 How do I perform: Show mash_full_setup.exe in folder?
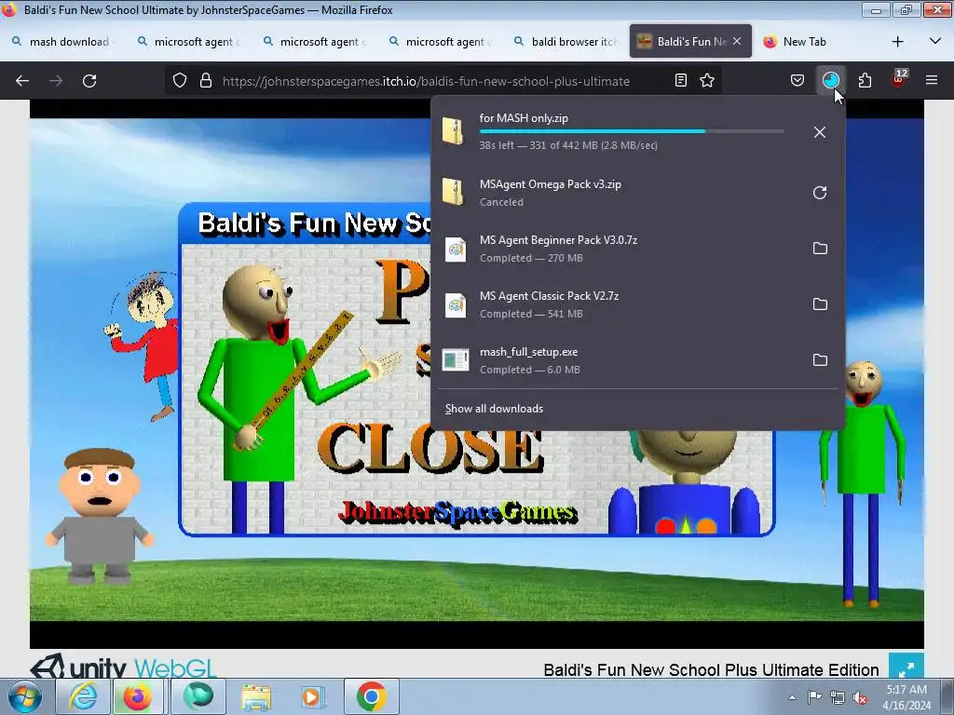[820, 360]
